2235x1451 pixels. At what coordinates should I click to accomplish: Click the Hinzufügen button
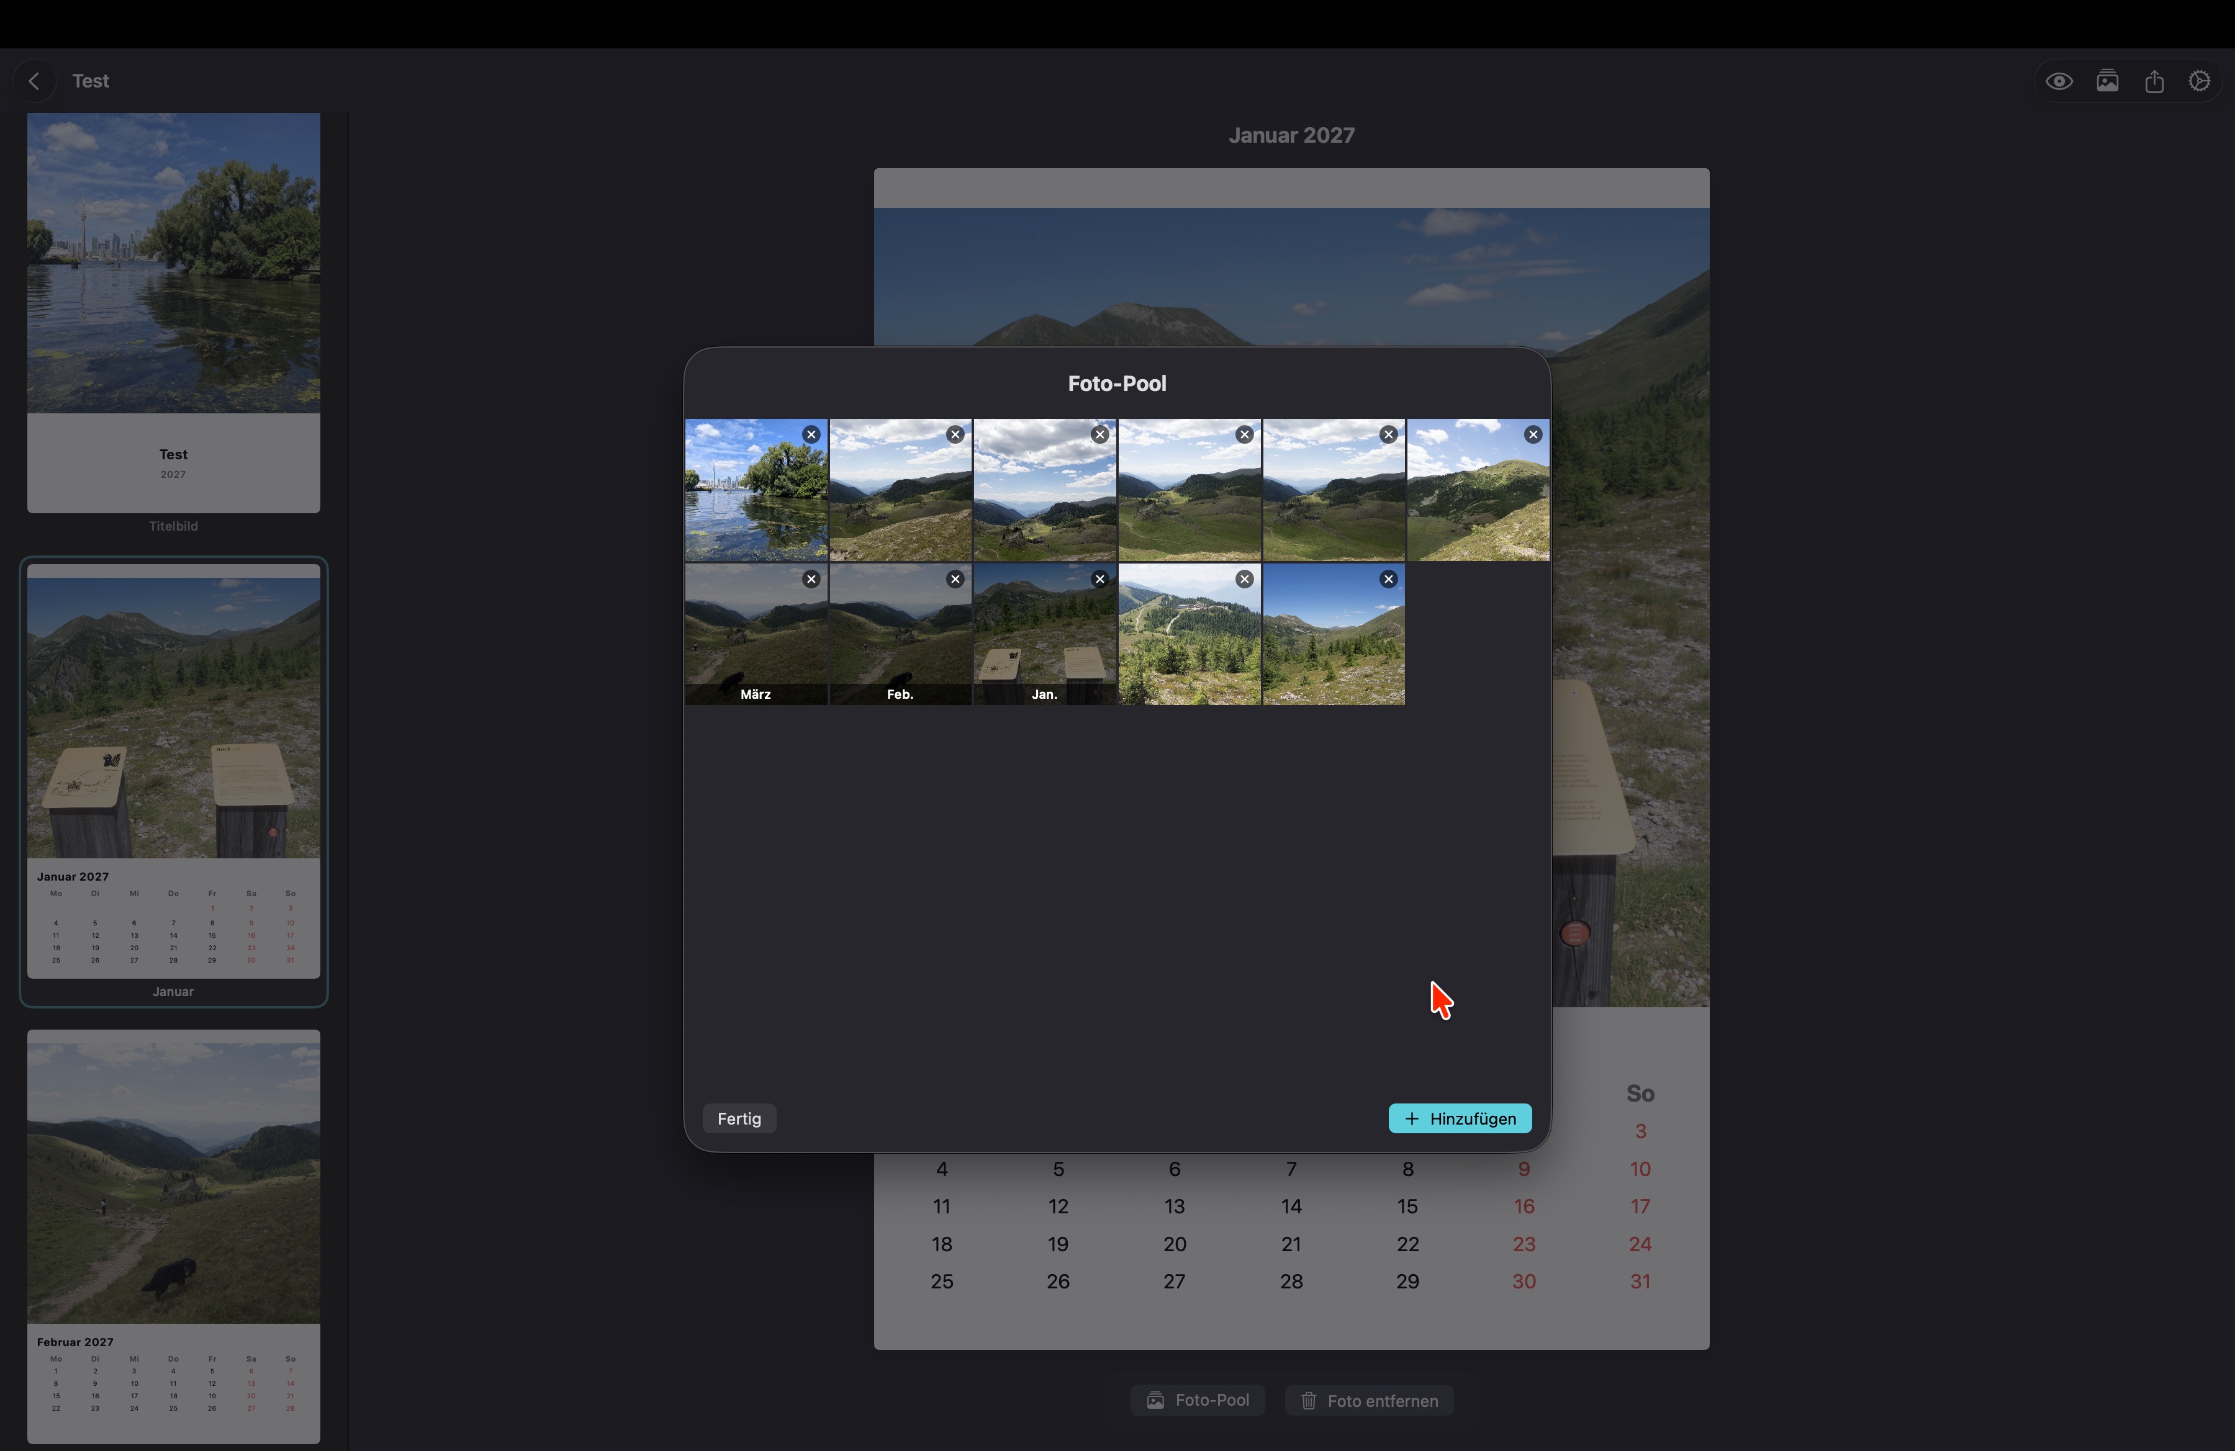pos(1460,1118)
